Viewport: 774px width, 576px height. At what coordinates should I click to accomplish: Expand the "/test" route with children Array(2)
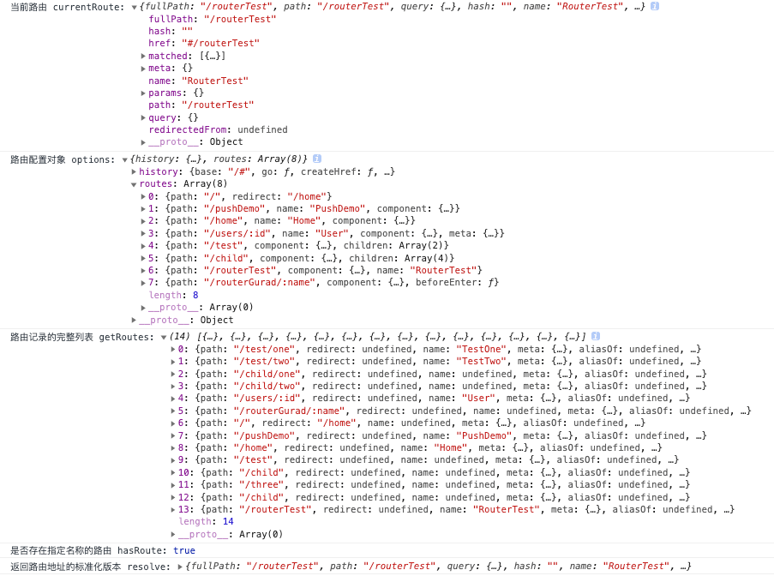(143, 246)
